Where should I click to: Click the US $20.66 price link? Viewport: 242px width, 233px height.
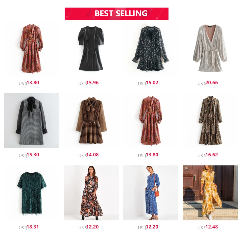click(x=208, y=83)
